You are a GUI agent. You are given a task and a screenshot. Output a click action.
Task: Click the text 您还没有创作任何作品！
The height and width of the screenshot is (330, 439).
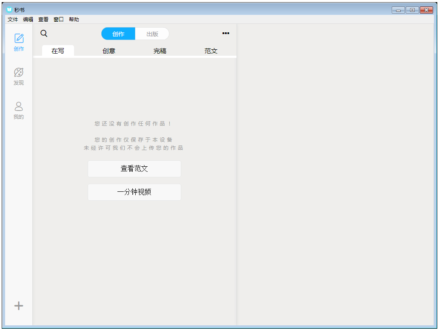pyautogui.click(x=133, y=123)
